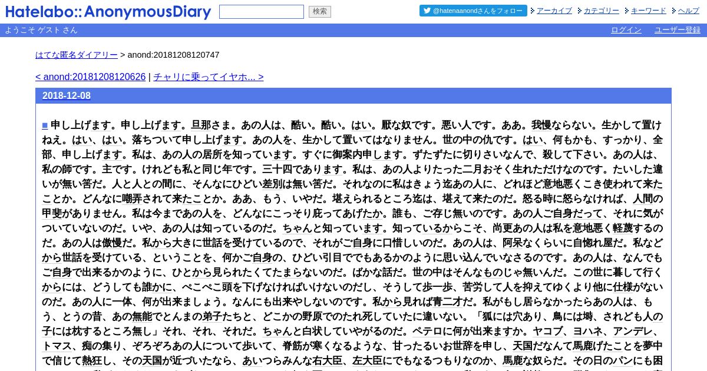Click keyword link 左大臣
The image size is (707, 371).
[367, 360]
